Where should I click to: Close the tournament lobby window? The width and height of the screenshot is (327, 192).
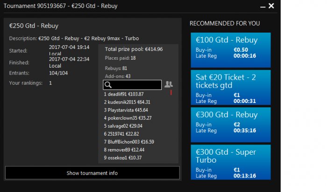coord(271,6)
